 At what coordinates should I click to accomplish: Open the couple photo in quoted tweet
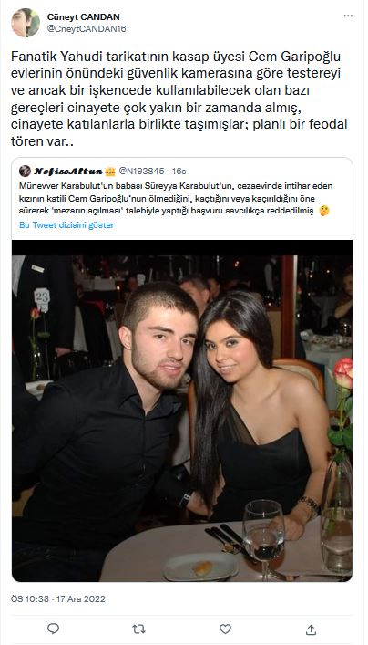182,411
